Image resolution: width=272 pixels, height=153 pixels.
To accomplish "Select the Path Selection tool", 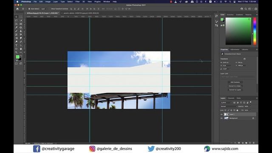I will tap(21, 45).
